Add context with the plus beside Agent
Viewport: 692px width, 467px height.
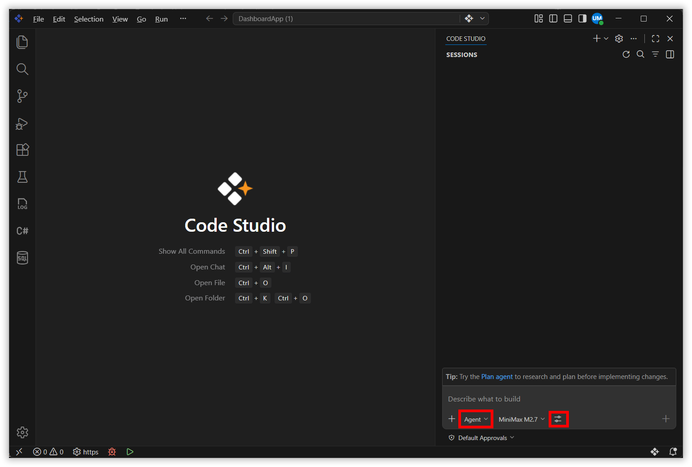pos(452,419)
